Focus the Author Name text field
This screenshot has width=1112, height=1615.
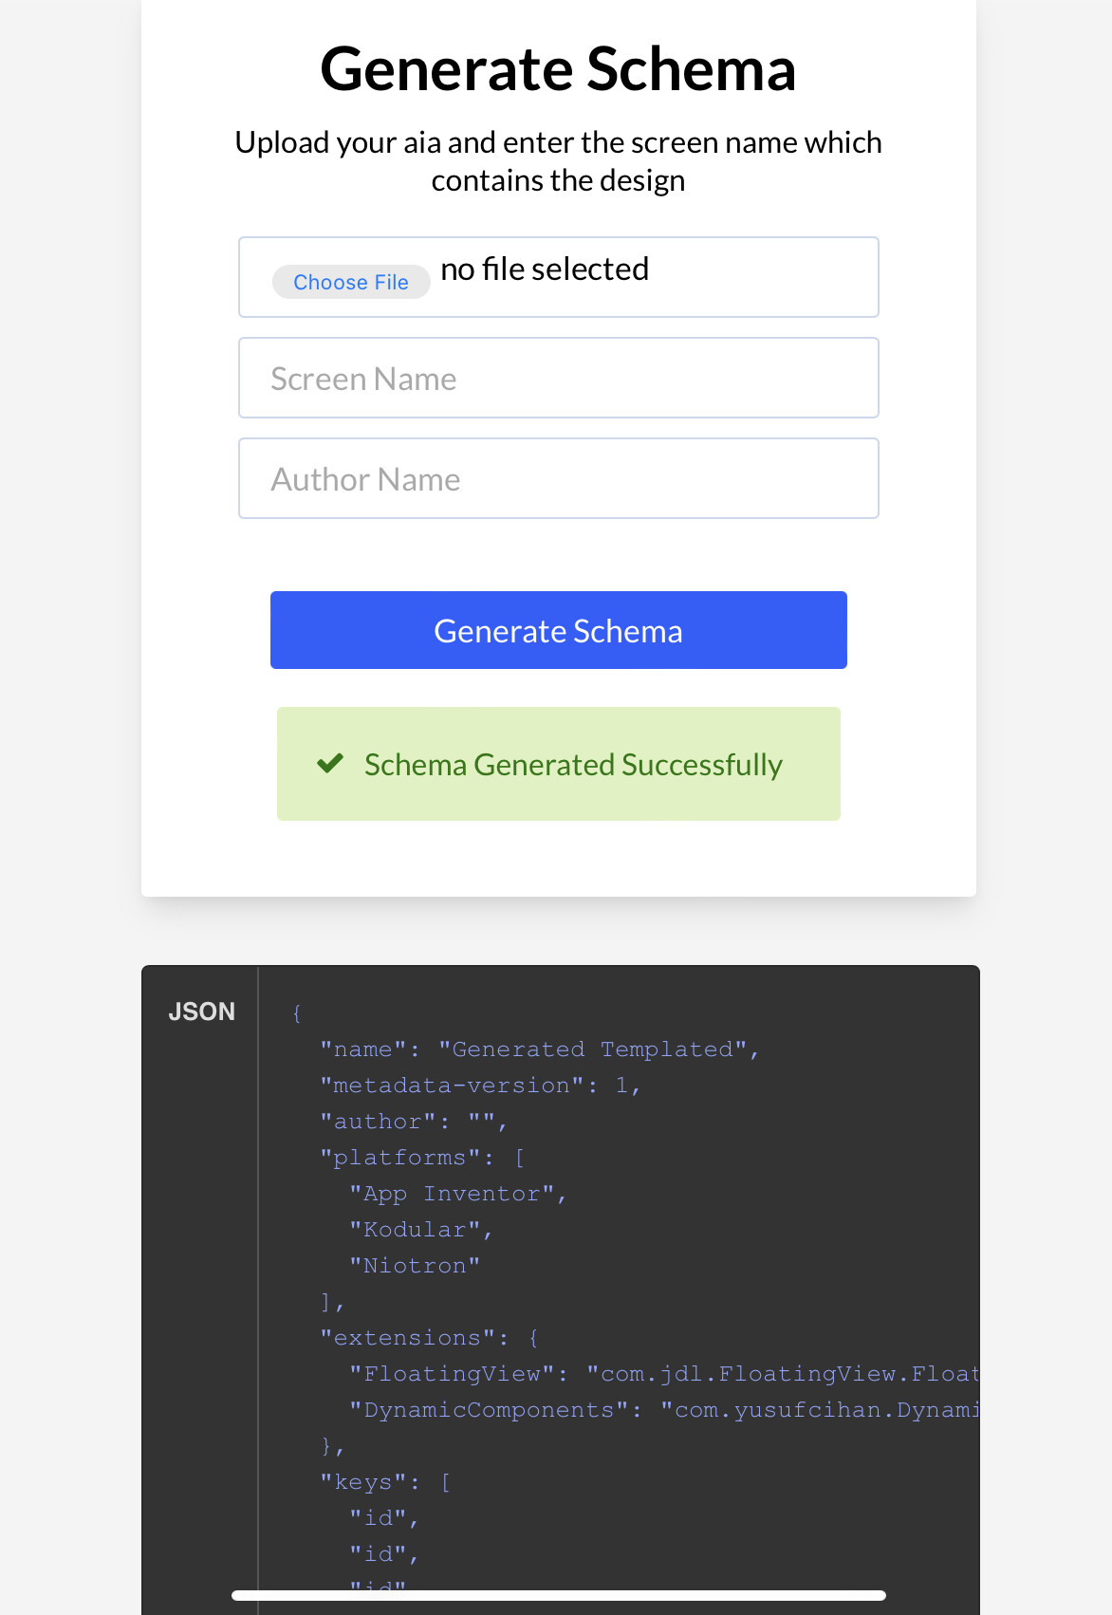point(559,478)
